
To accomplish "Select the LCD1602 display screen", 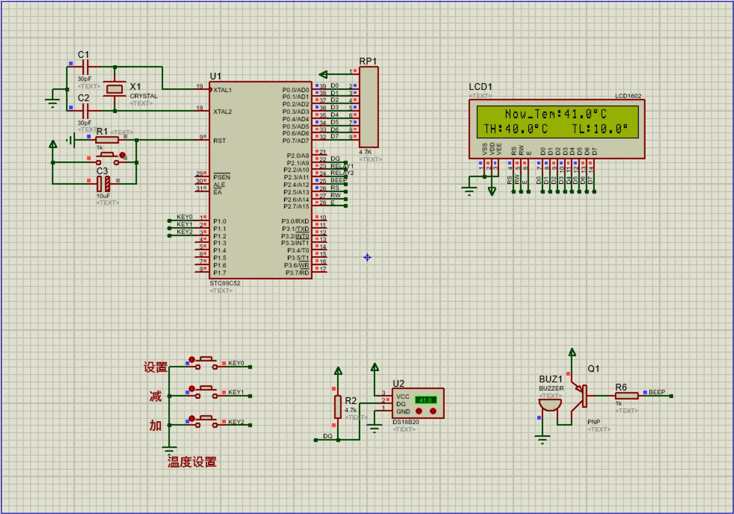I will pos(557,122).
